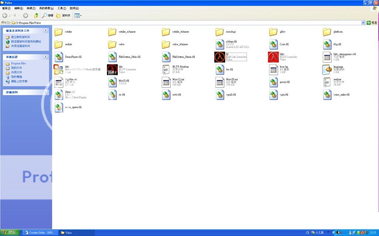Open the language setup information file
This screenshot has height=236, width=379.
[x=327, y=69]
